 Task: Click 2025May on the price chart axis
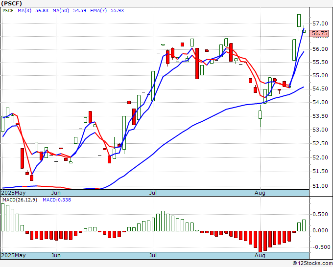[x=13, y=193]
